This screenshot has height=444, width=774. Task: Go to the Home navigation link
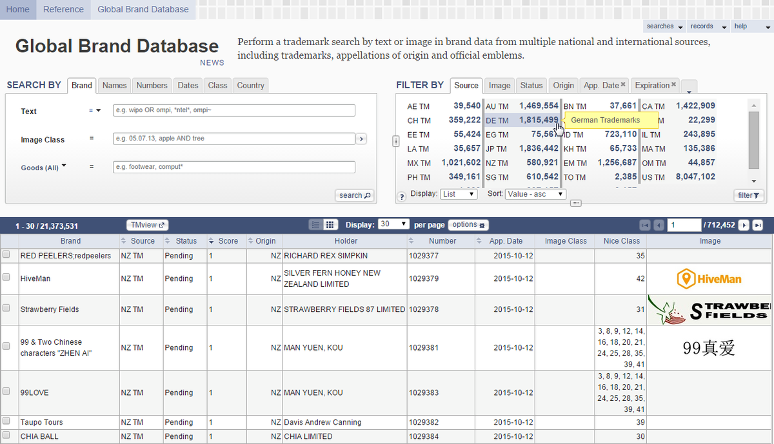tap(18, 9)
